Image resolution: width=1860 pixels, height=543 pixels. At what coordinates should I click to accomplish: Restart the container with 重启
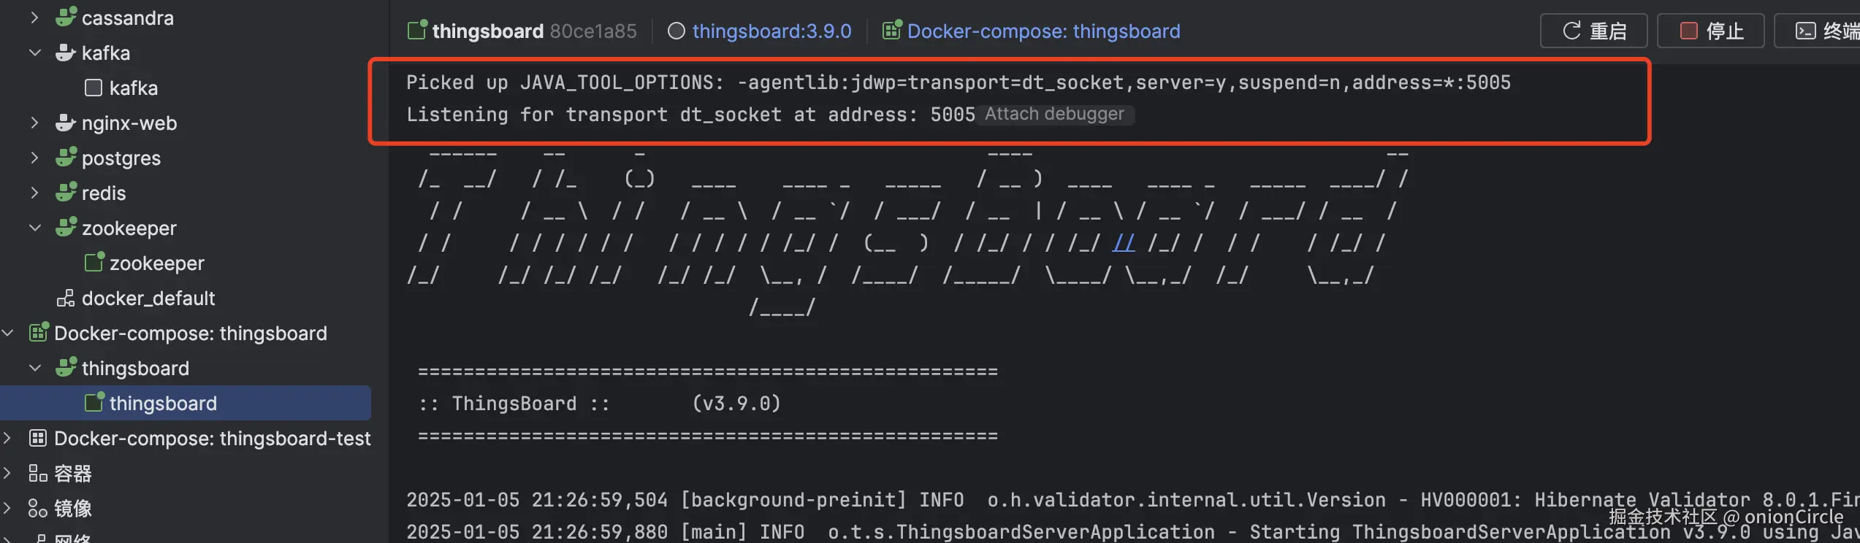coord(1593,31)
